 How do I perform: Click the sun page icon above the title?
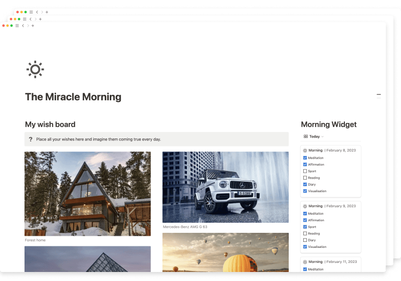tap(35, 69)
